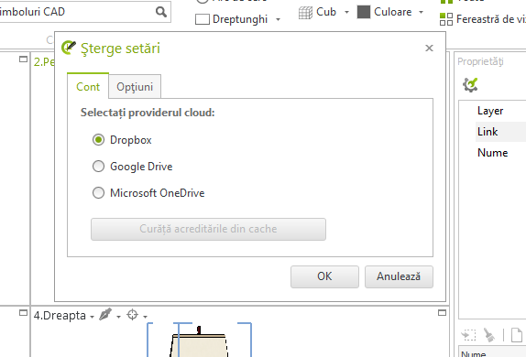Image resolution: width=526 pixels, height=357 pixels.
Task: Select the Microsoft OneDrive option
Action: pos(98,193)
